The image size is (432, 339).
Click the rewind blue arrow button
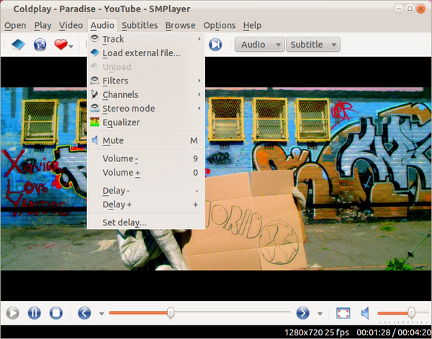click(84, 313)
